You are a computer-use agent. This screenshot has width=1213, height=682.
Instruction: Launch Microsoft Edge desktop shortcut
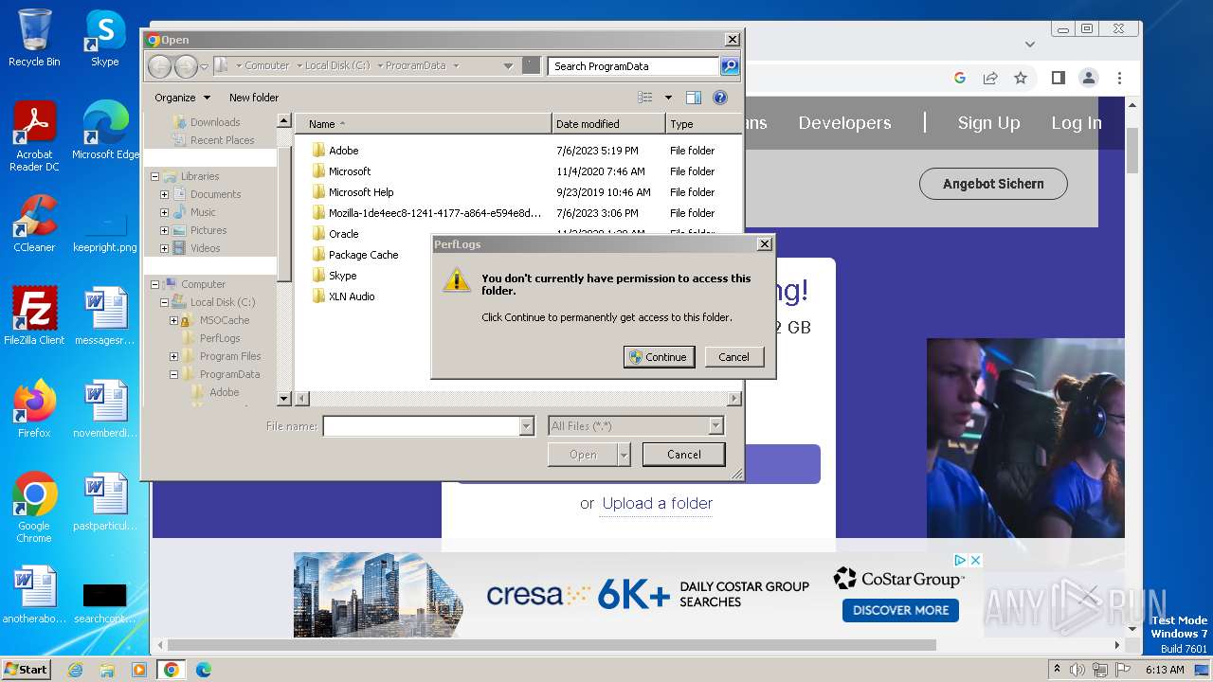105,131
